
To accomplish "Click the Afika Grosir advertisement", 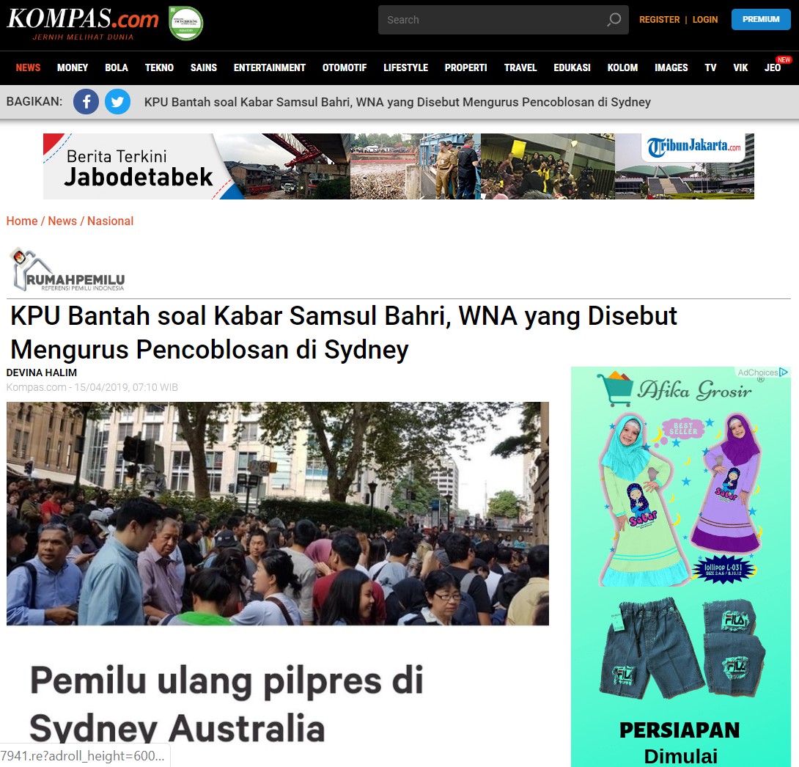I will point(680,565).
